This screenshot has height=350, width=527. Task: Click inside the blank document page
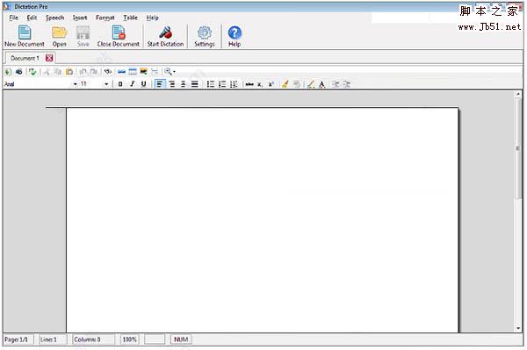pyautogui.click(x=262, y=220)
